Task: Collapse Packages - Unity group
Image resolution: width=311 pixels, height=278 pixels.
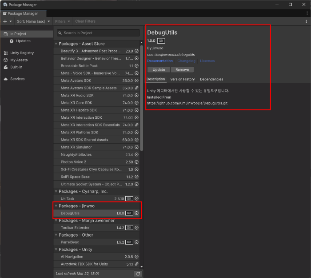Action: click(56, 250)
